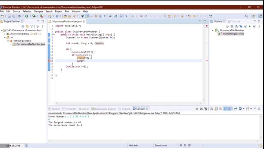Click the Run garbage collector trash icon

(26, 146)
